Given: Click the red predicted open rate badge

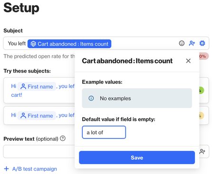Looking at the screenshot, I should (204, 56).
